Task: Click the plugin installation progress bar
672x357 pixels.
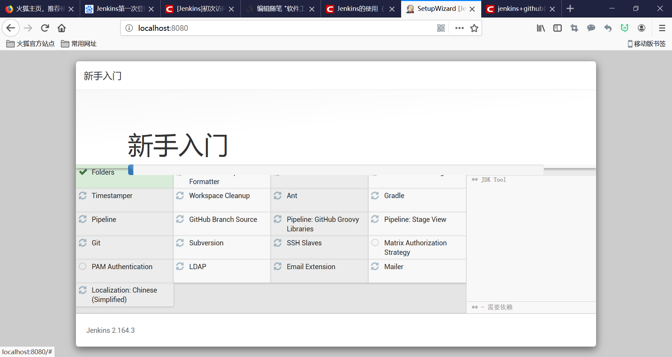Action: pyautogui.click(x=336, y=170)
